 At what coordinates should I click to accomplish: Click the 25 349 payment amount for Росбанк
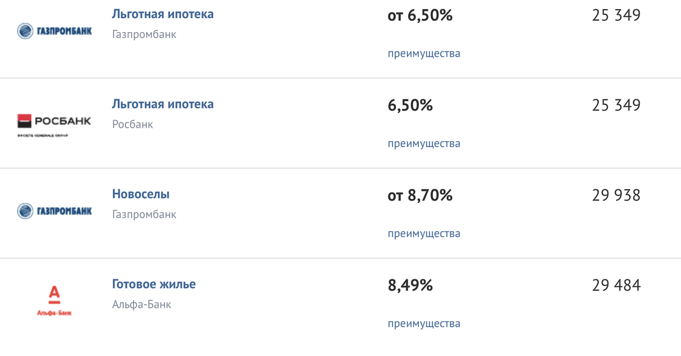click(x=616, y=105)
